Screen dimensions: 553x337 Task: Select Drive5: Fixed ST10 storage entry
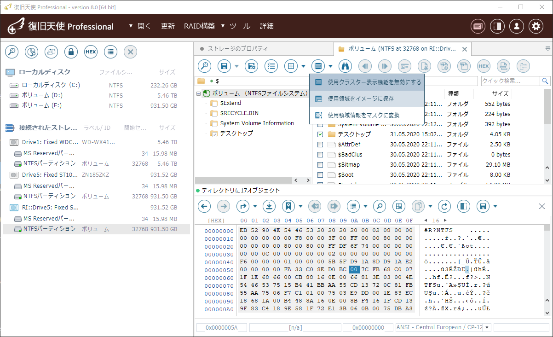coord(97,175)
